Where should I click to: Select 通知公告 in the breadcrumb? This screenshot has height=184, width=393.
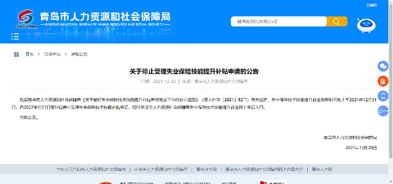[x=79, y=54]
